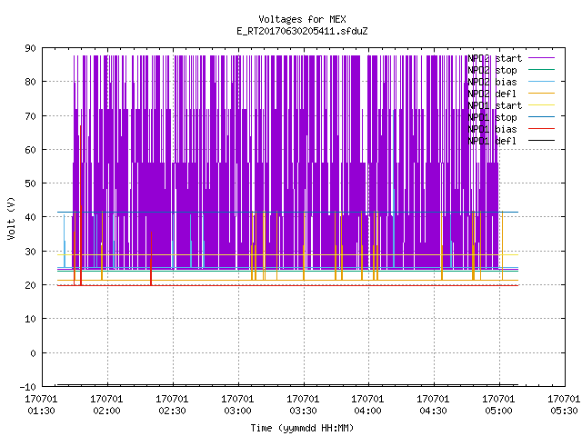Viewport: 582px width, 436px height.
Task: Click the chart title 'Voltages for MEX'
Action: 302,19
